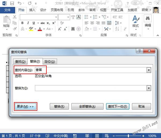Click the Replace with input field
This screenshot has width=161, height=138.
[x=91, y=88]
